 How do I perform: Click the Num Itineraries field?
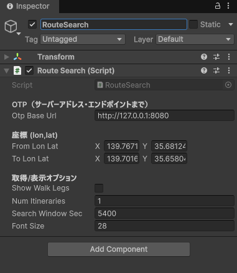164,201
